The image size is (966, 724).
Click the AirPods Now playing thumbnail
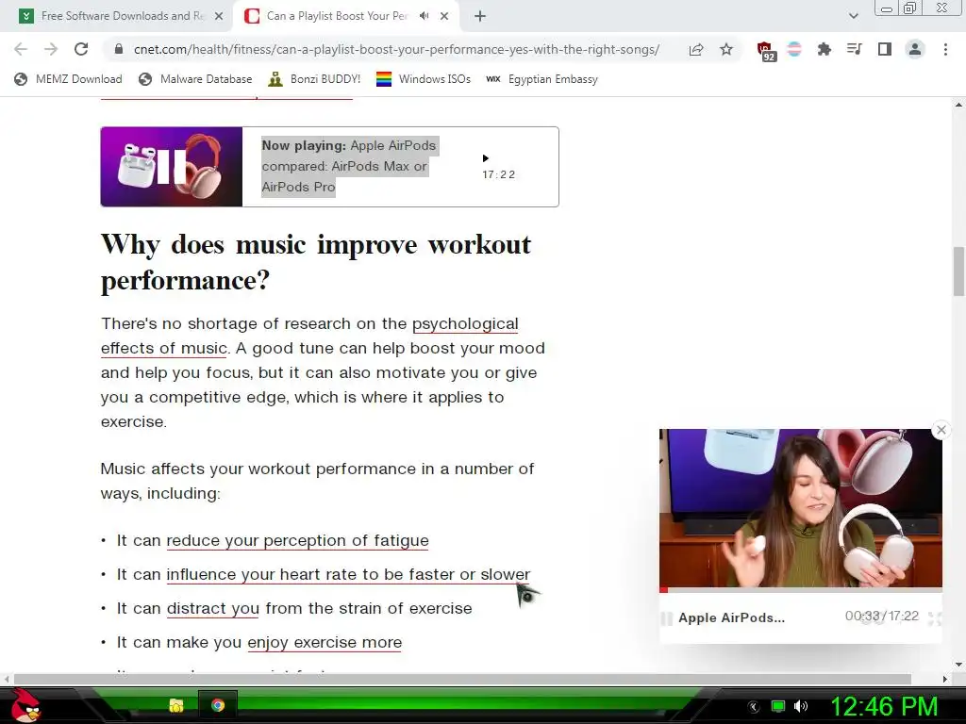click(172, 167)
